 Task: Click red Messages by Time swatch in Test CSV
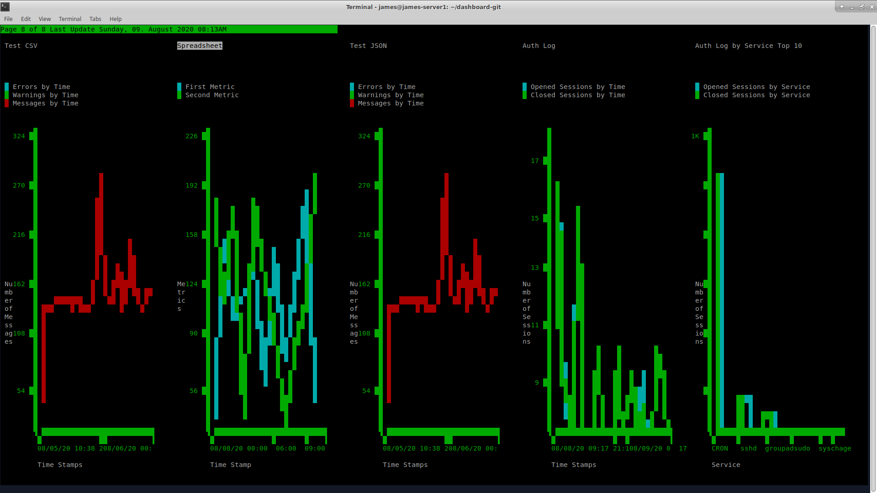point(6,103)
